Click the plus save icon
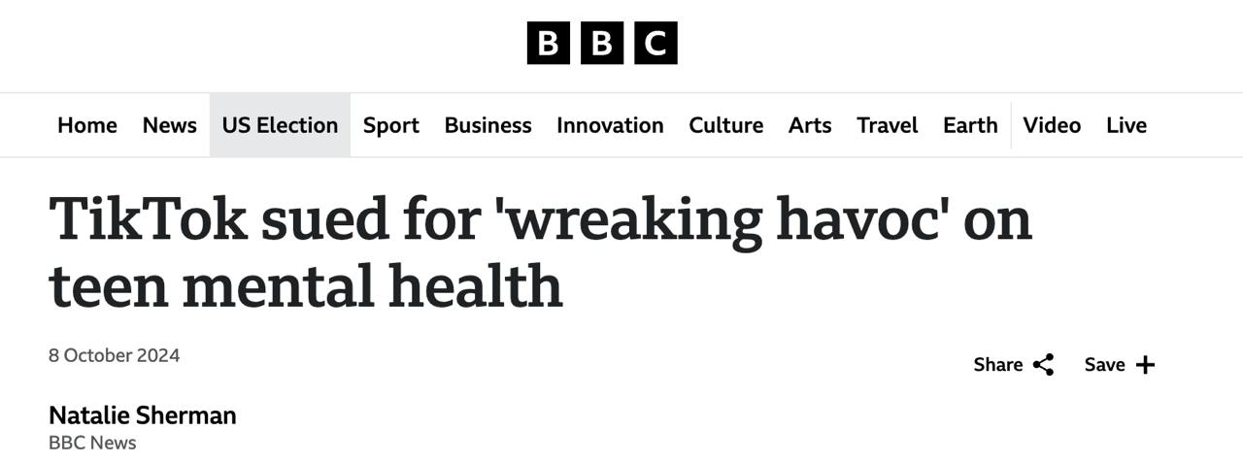The image size is (1243, 463). click(x=1146, y=365)
